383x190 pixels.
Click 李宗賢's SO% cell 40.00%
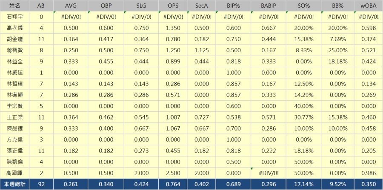(x=304, y=106)
